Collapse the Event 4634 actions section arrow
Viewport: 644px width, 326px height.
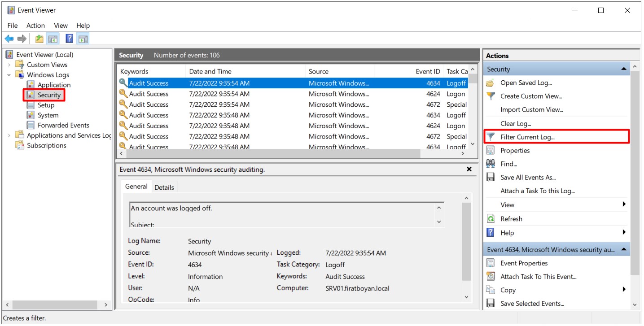coord(624,250)
